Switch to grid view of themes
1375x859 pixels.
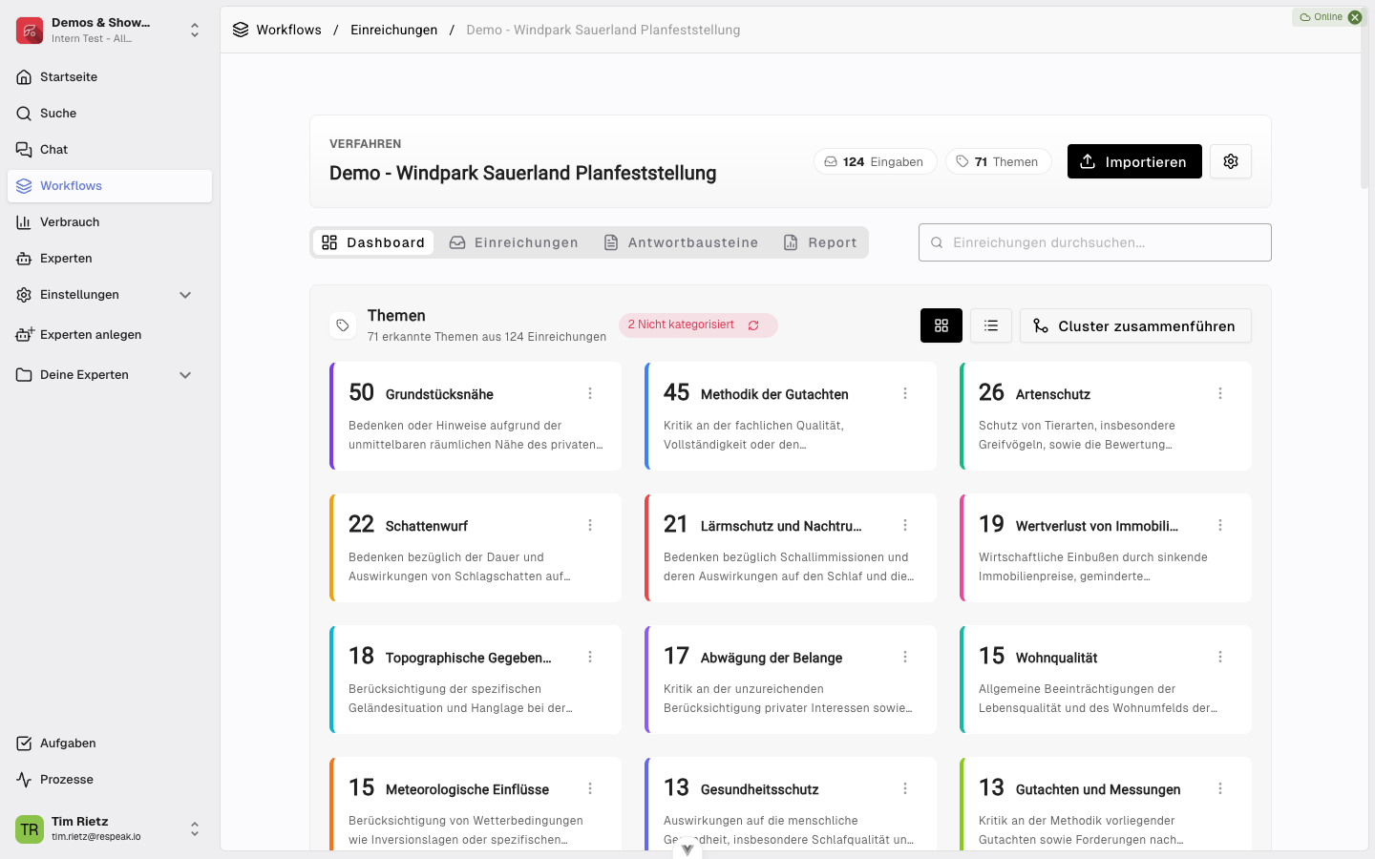click(941, 325)
